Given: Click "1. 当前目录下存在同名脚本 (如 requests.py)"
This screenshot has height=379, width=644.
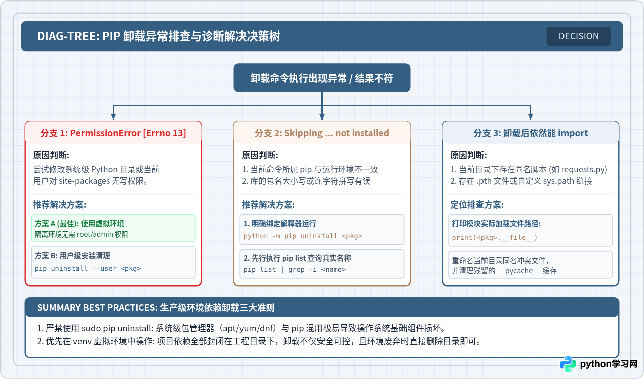Looking at the screenshot, I should click(529, 169).
